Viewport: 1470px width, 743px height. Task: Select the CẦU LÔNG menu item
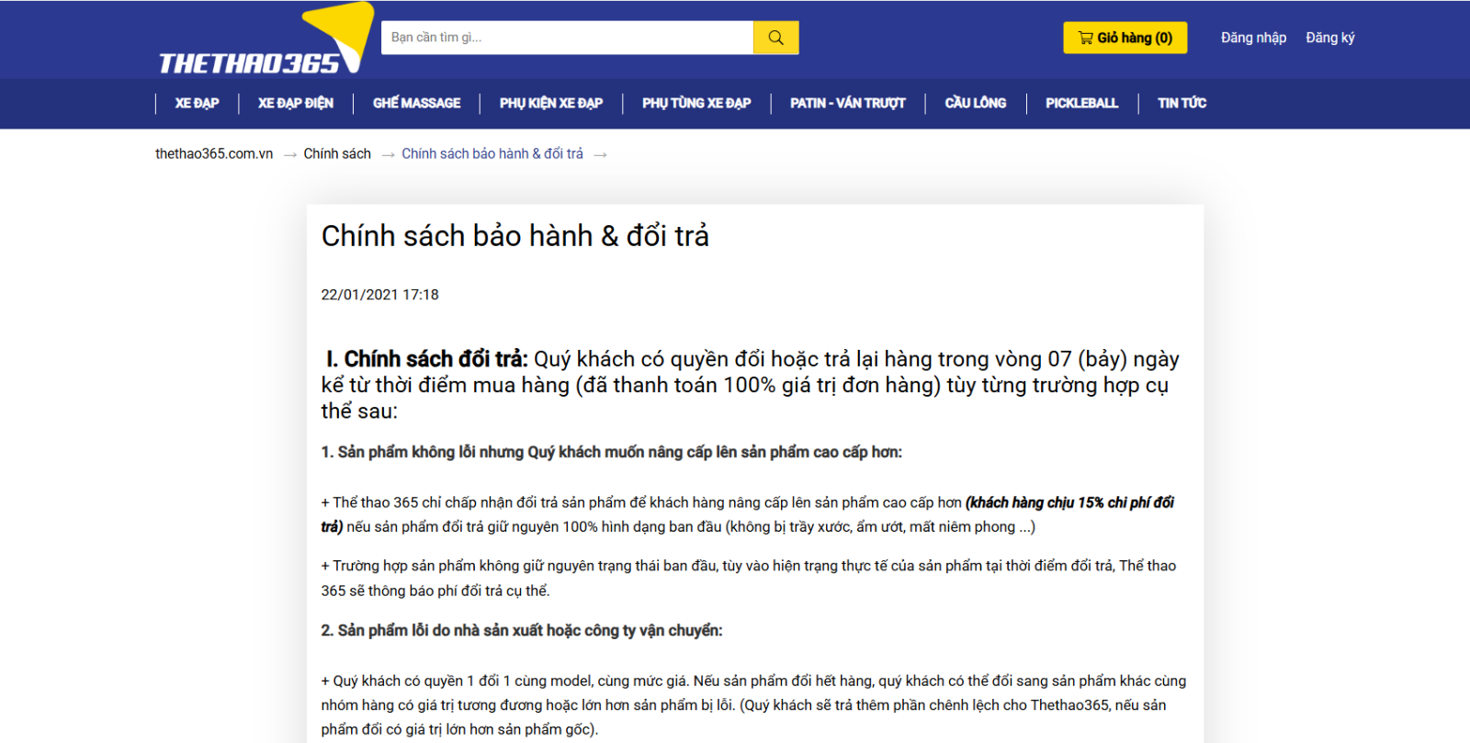[975, 103]
